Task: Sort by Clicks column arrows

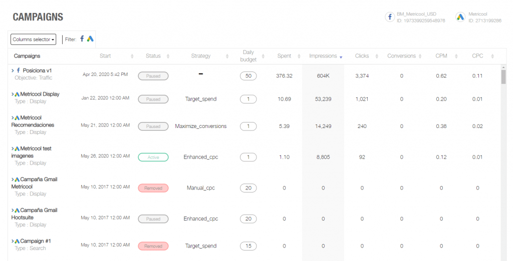Action: [x=377, y=56]
